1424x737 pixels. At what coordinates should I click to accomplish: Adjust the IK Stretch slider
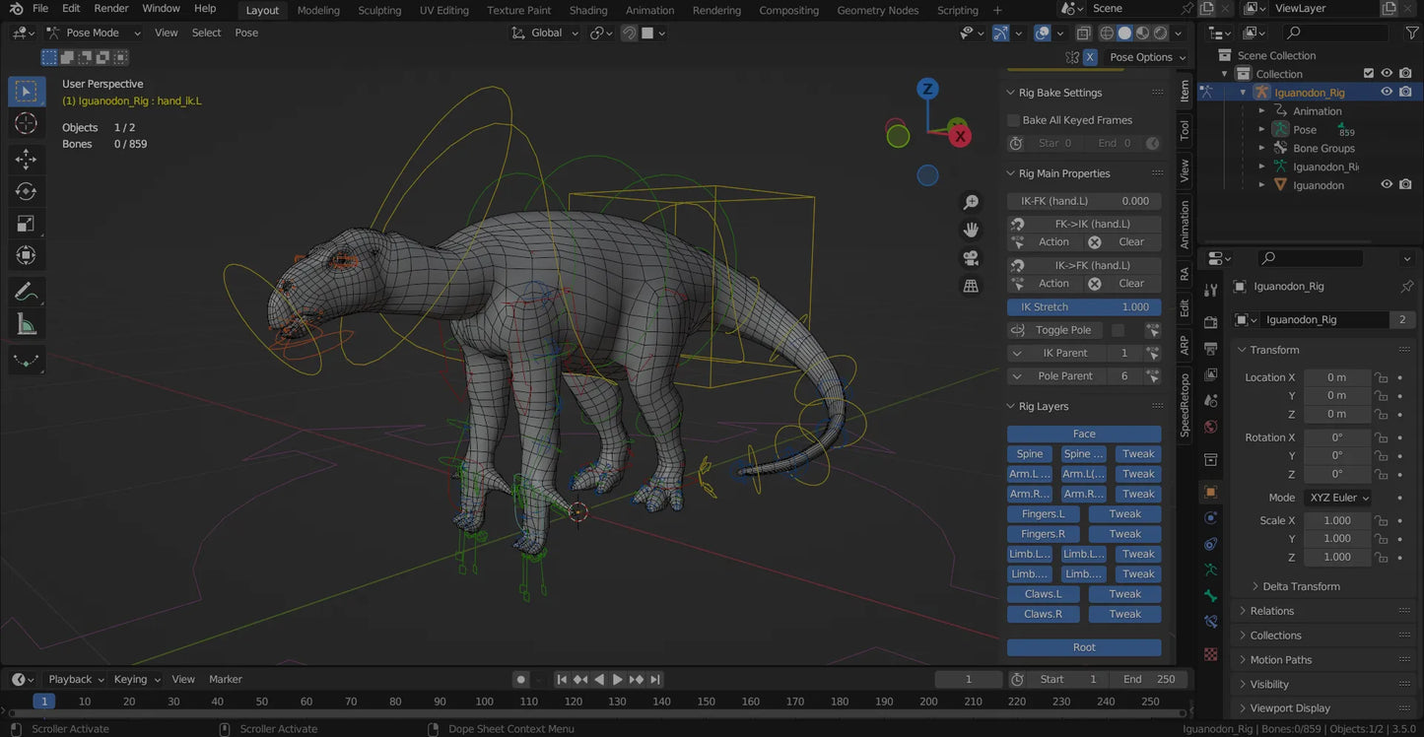point(1084,307)
